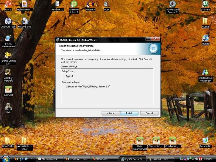Image resolution: width=216 pixels, height=162 pixels.
Task: Open the µTorrent desktop shortcut
Action: pyautogui.click(x=205, y=6)
